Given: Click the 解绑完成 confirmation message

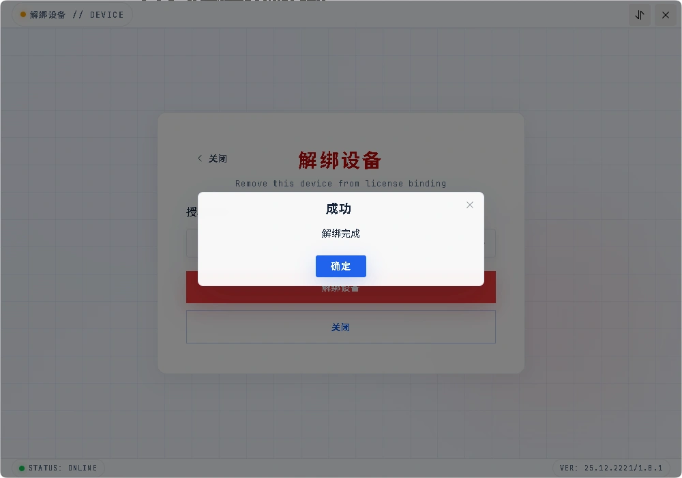Looking at the screenshot, I should tap(340, 233).
